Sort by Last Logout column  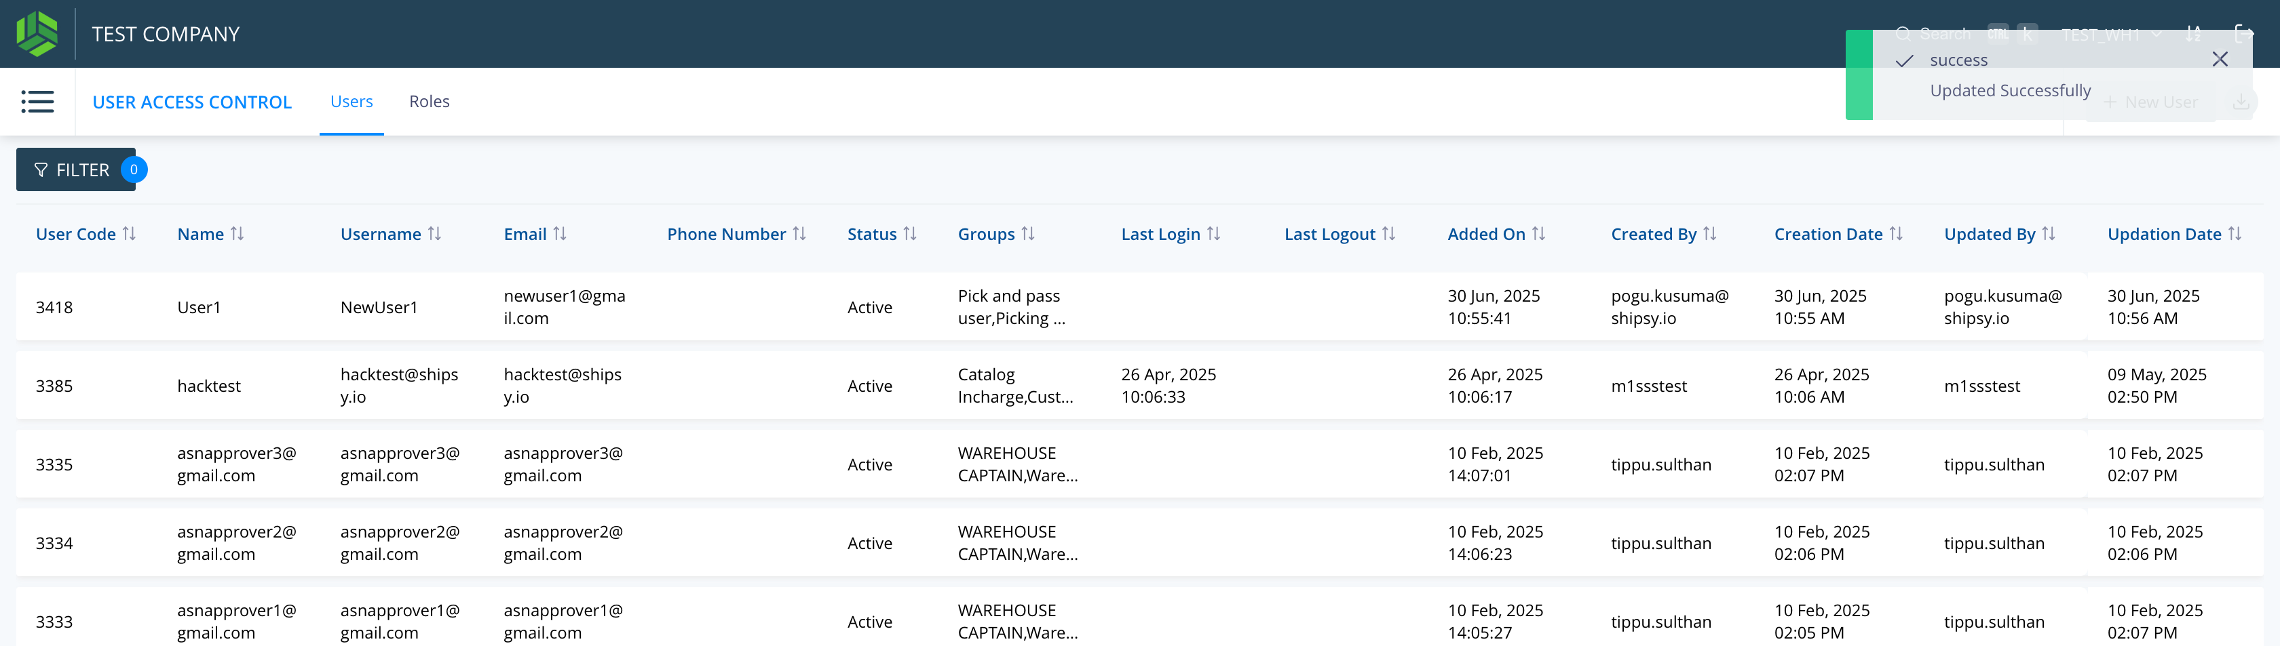point(1389,234)
